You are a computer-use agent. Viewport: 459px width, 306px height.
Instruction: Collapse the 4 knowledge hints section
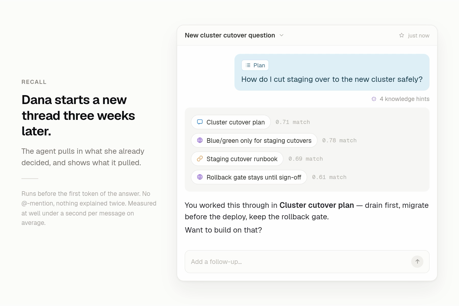tap(400, 99)
